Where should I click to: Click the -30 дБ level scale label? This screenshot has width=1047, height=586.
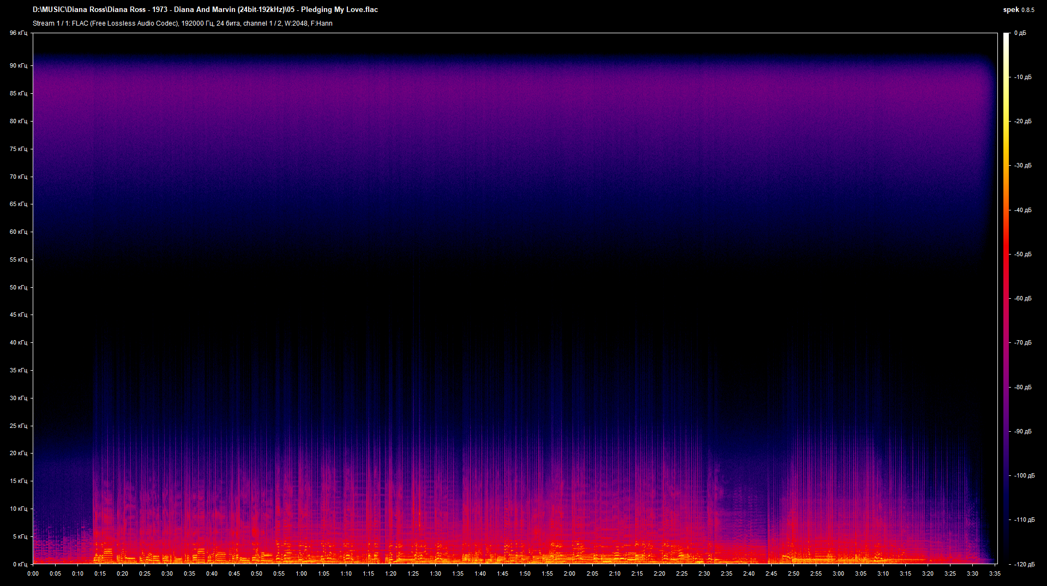click(1022, 166)
